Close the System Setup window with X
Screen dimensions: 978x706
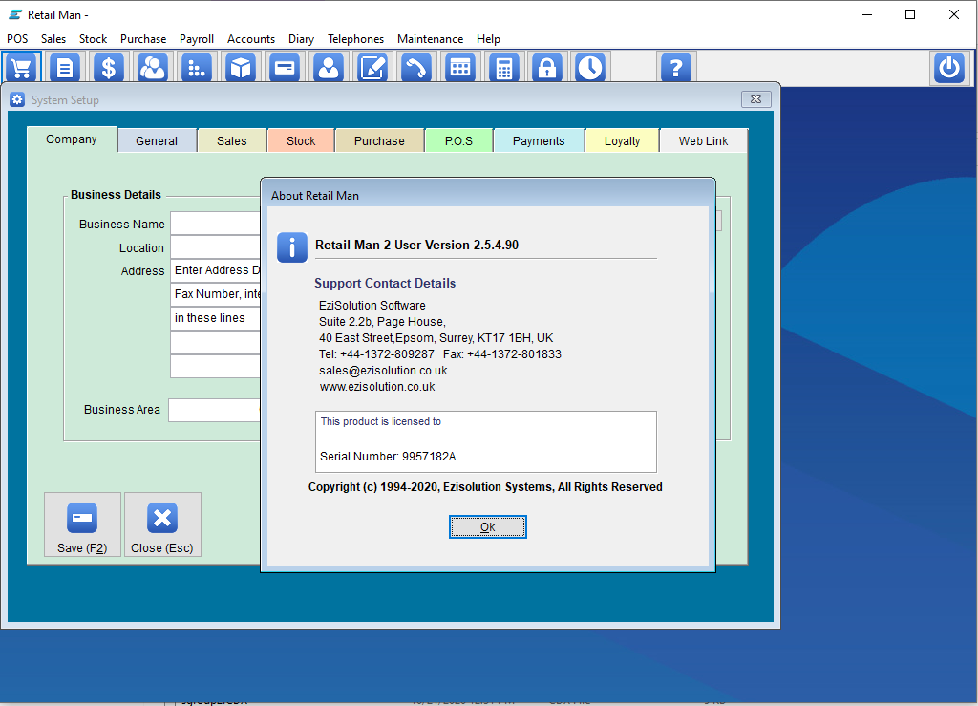(x=756, y=99)
